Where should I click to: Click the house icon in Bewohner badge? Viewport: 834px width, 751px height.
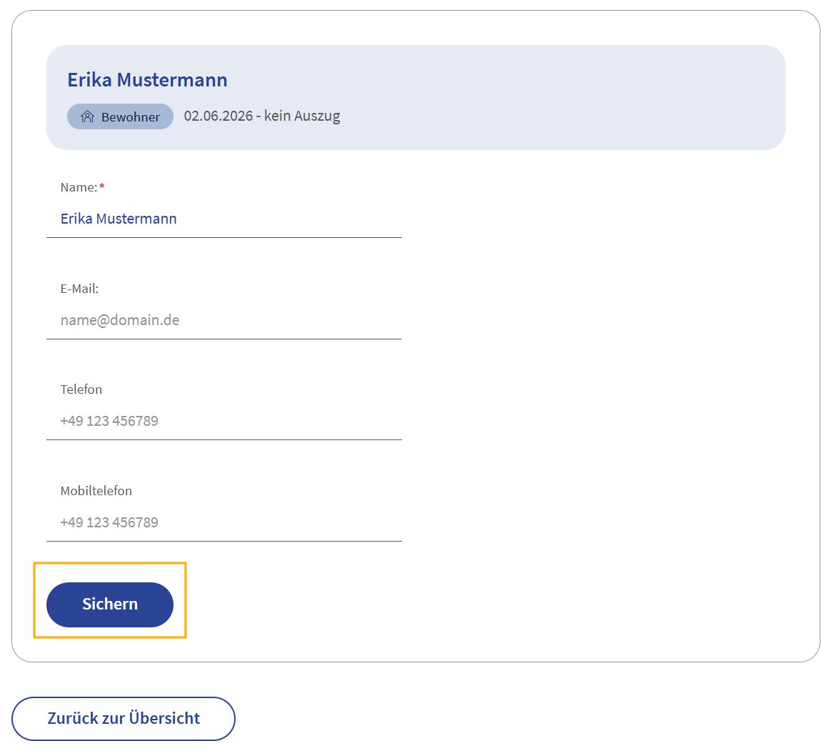(x=87, y=116)
